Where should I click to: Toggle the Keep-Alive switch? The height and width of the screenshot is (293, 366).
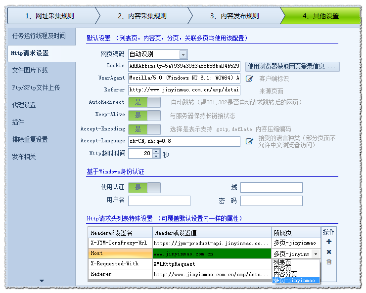(x=144, y=116)
